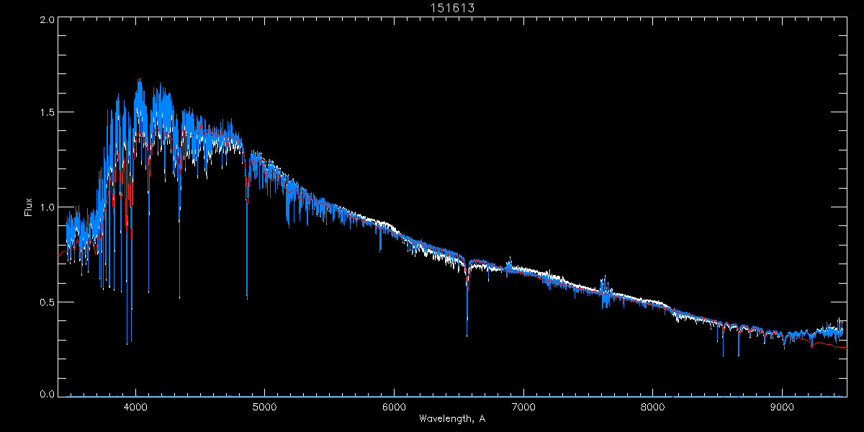This screenshot has width=864, height=432.
Task: Click the Wavelength, A x-axis label
Action: coord(452,419)
